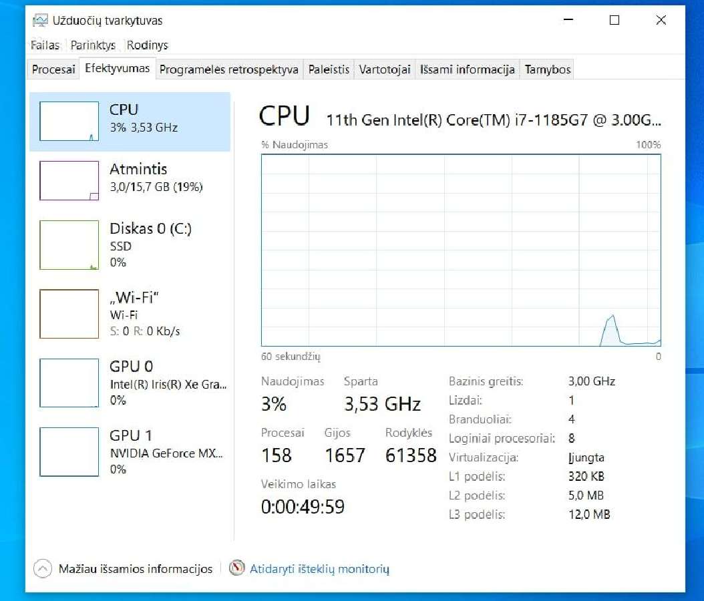Click the Naudojimas value 3%
704x601 pixels.
click(274, 404)
